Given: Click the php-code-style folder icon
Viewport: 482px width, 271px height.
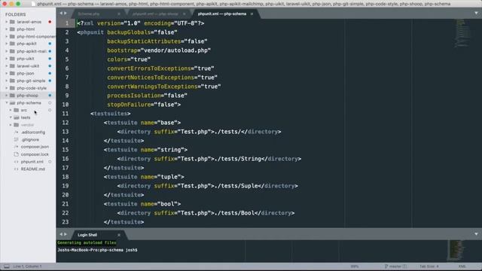Looking at the screenshot, I should click(12, 88).
